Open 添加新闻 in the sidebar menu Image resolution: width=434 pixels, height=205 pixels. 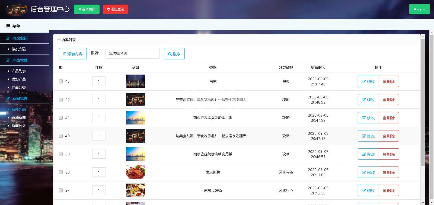click(x=18, y=117)
